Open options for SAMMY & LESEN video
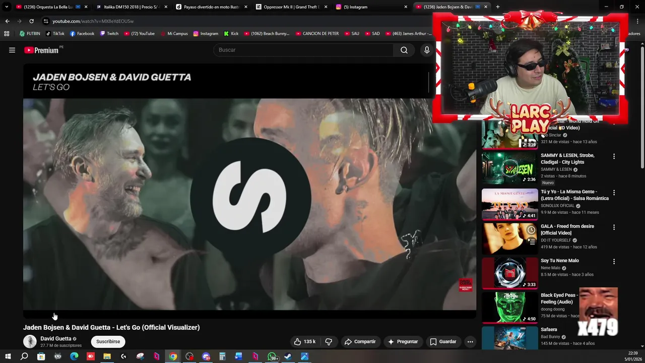The height and width of the screenshot is (363, 645). pos(614,157)
